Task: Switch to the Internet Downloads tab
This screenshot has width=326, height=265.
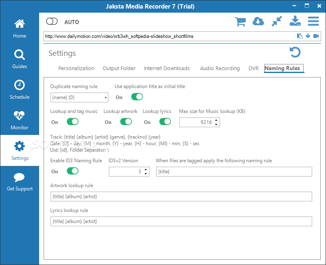Action: click(x=167, y=68)
